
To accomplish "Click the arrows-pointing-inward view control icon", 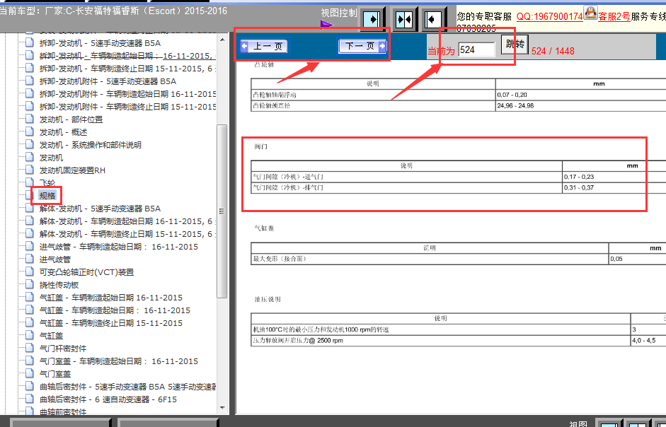I will point(403,19).
